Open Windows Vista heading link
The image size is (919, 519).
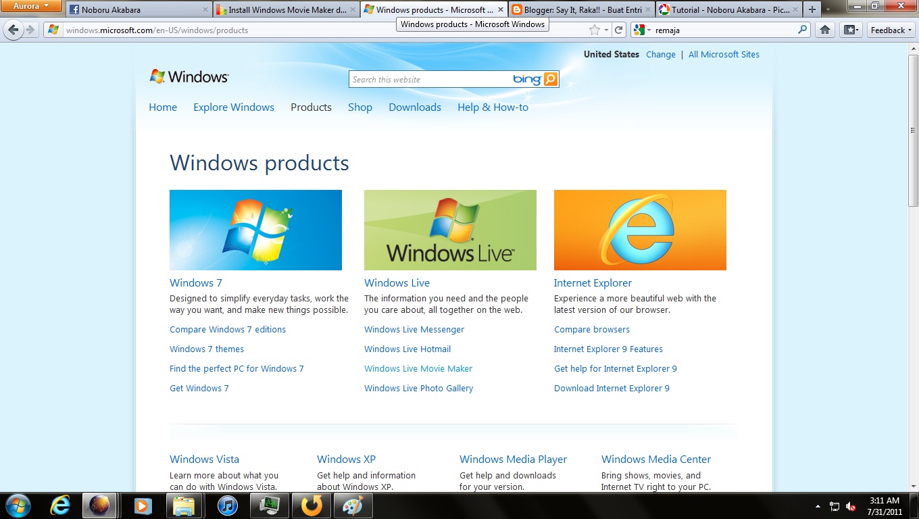tap(204, 460)
